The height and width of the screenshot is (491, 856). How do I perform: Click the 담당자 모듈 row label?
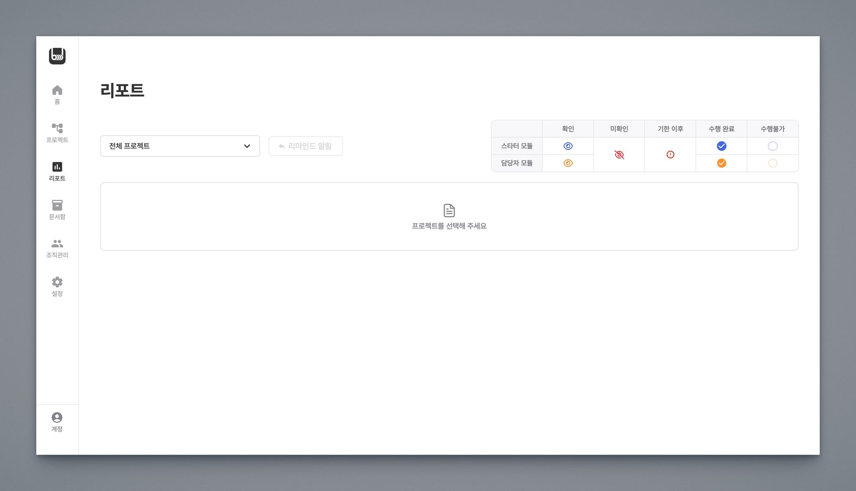point(517,163)
